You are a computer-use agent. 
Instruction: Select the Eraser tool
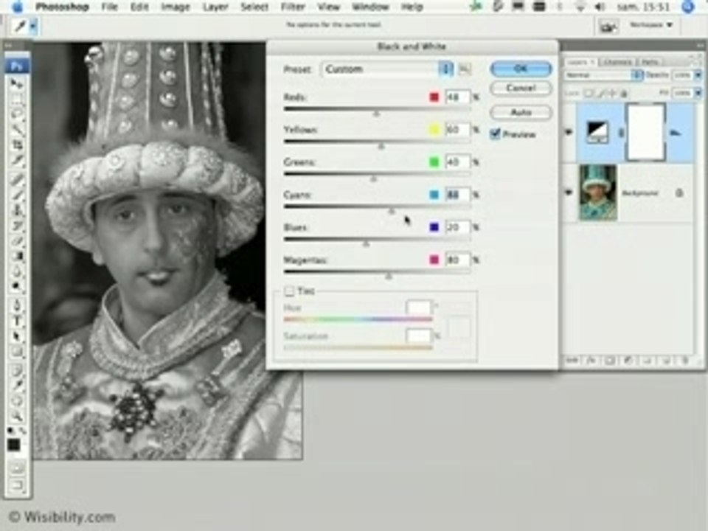click(x=17, y=240)
